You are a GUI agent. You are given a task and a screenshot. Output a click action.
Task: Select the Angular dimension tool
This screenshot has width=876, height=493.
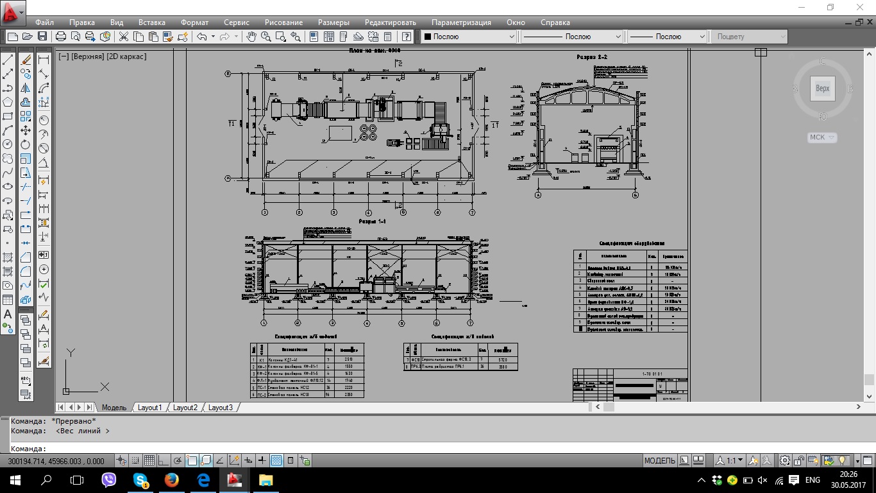[44, 162]
